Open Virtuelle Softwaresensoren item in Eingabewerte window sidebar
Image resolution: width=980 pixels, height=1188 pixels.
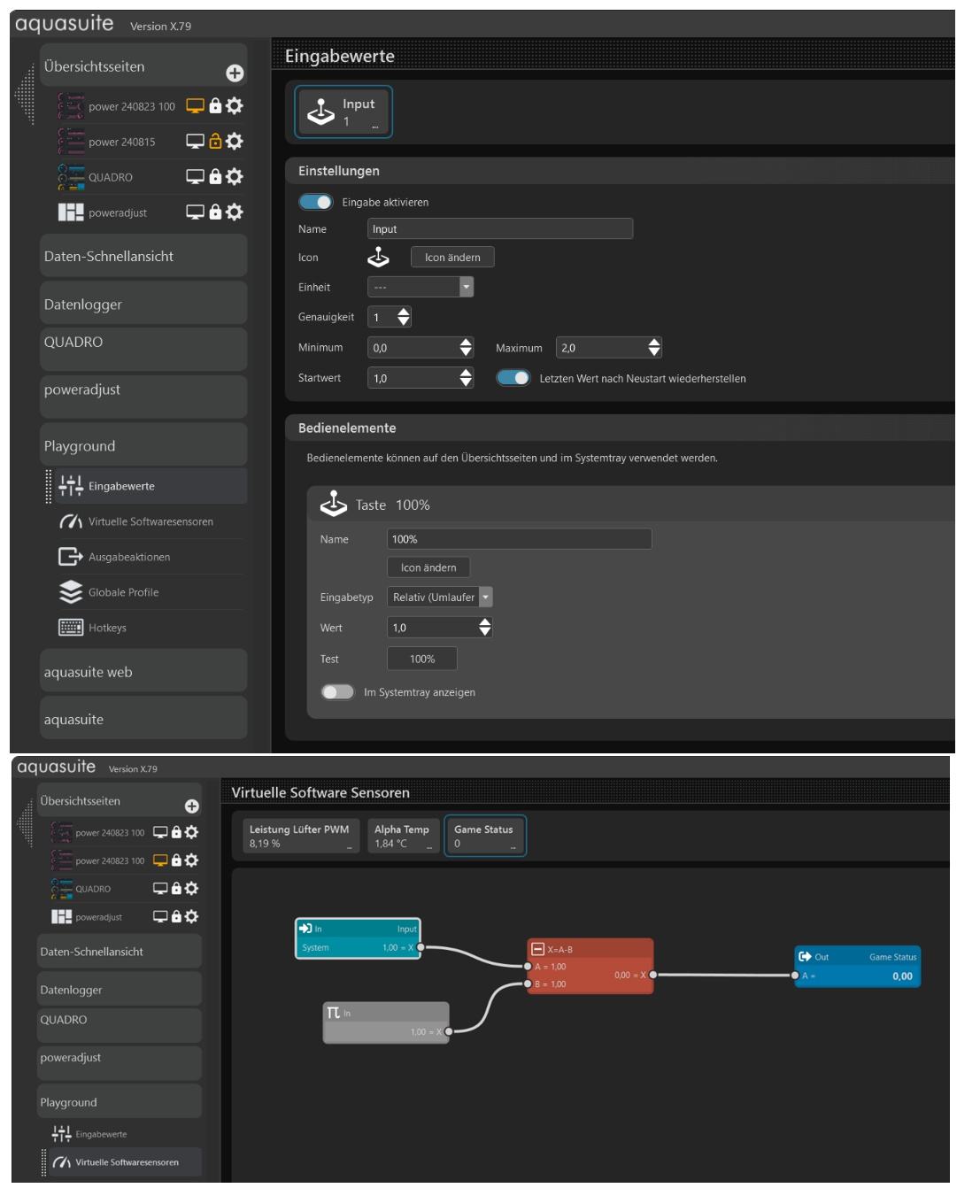tap(149, 521)
